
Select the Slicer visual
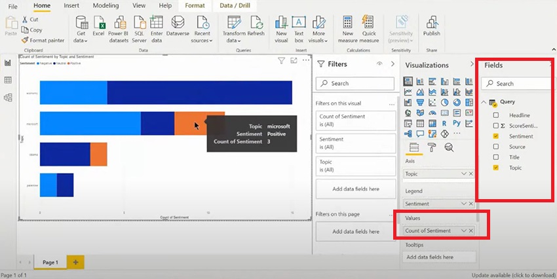(x=408, y=124)
